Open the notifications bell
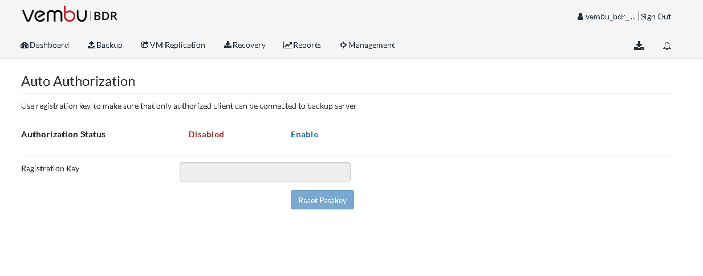Screen dimensions: 703x276 click(x=667, y=46)
